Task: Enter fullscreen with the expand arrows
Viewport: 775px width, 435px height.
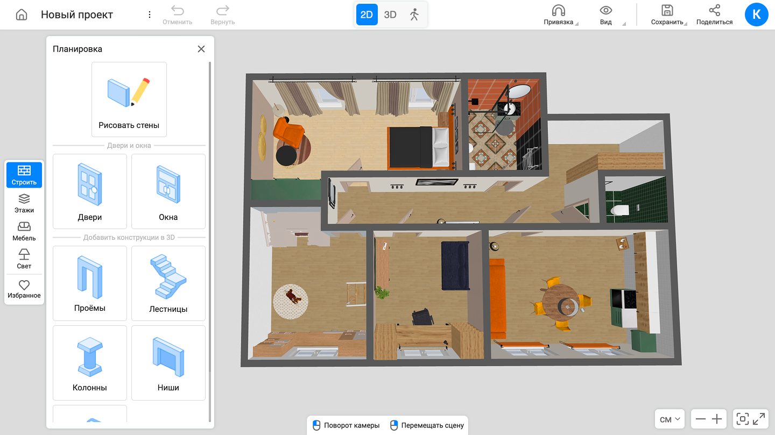Action: point(759,419)
